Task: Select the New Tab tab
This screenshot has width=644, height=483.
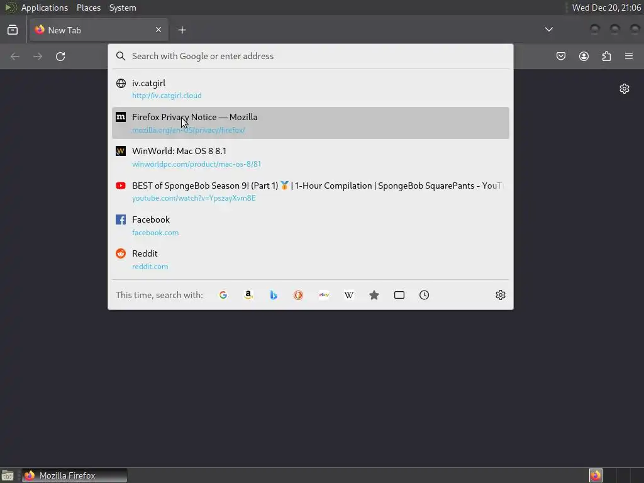Action: (99, 30)
